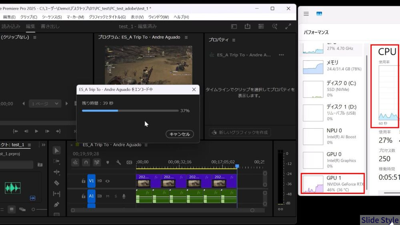
Task: Solo track A1 with S button
Action: (116, 196)
